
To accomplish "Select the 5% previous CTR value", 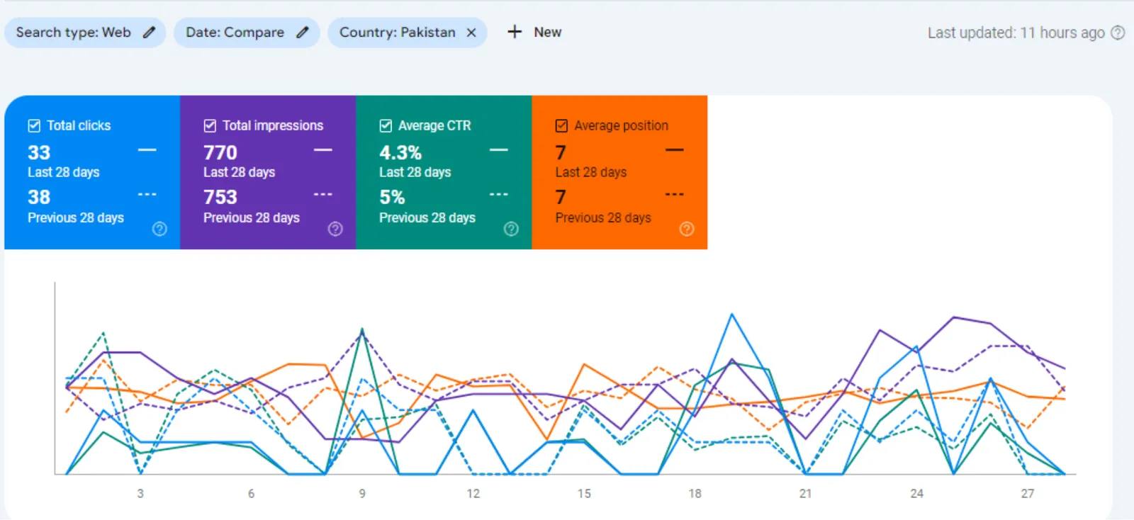I will (x=392, y=197).
